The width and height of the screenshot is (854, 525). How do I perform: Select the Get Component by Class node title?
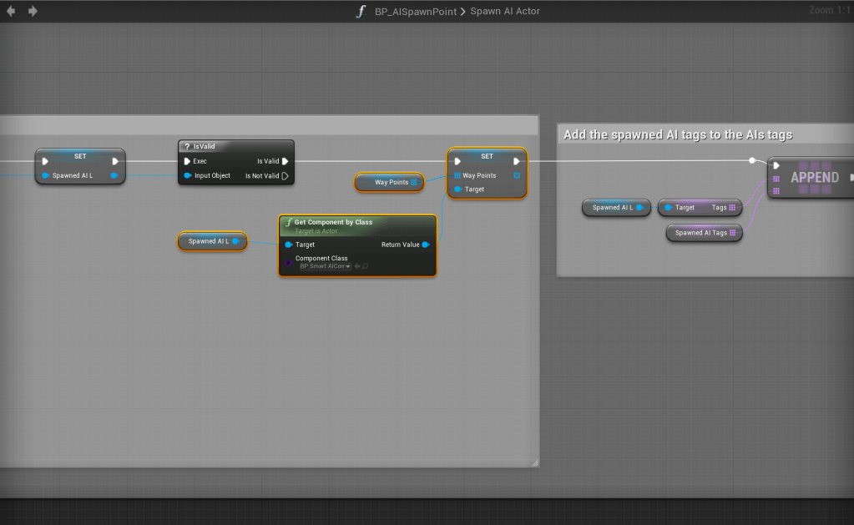tap(333, 222)
